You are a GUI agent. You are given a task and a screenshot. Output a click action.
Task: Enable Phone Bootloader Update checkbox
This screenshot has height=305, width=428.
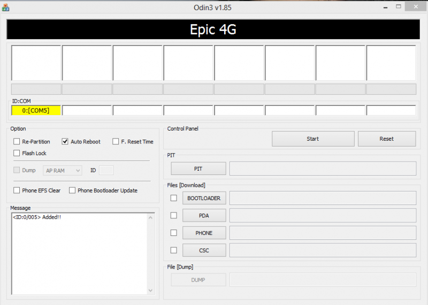pyautogui.click(x=72, y=190)
